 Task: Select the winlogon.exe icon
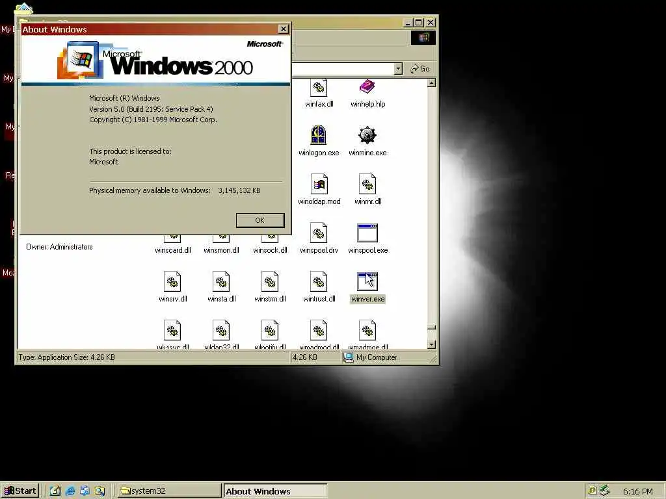(x=319, y=135)
